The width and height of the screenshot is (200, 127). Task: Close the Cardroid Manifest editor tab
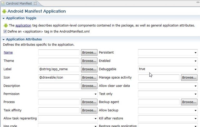point(35,3)
